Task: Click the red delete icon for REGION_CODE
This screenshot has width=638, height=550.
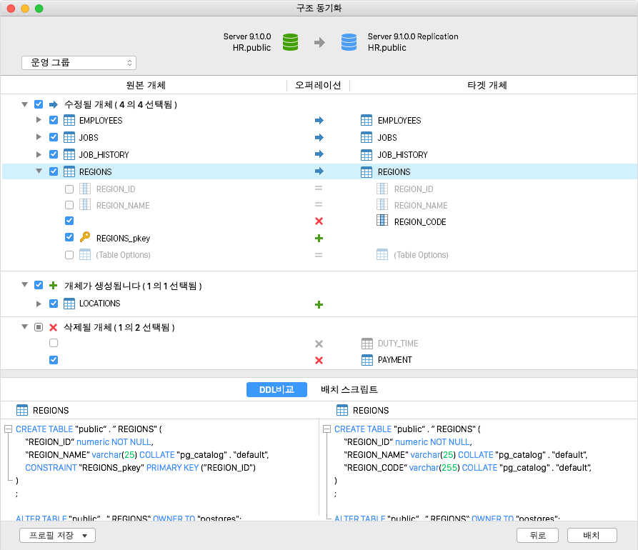Action: pos(319,221)
